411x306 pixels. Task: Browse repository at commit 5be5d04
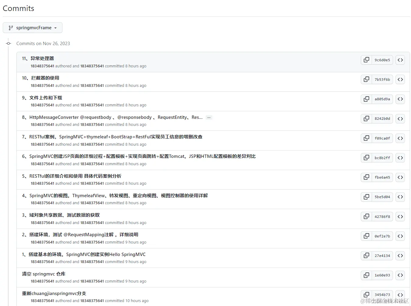pyautogui.click(x=400, y=197)
